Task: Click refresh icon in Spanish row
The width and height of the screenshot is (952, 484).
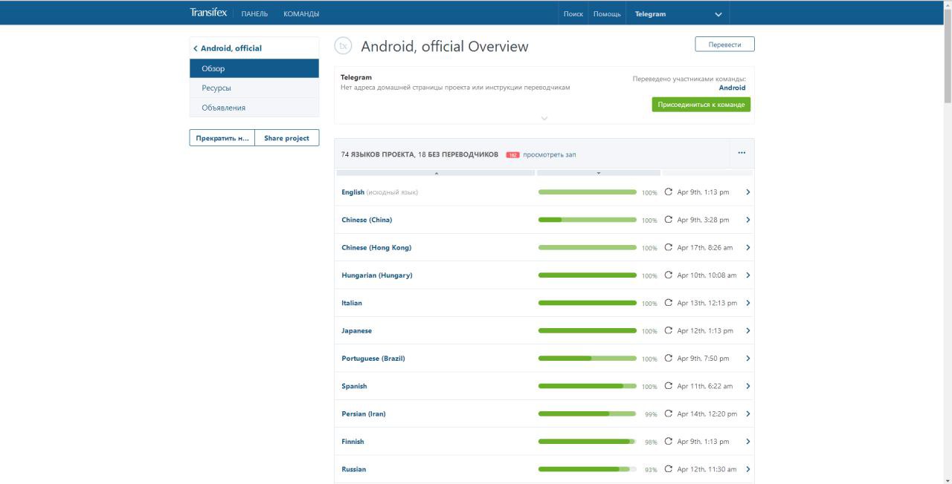Action: [x=668, y=386]
